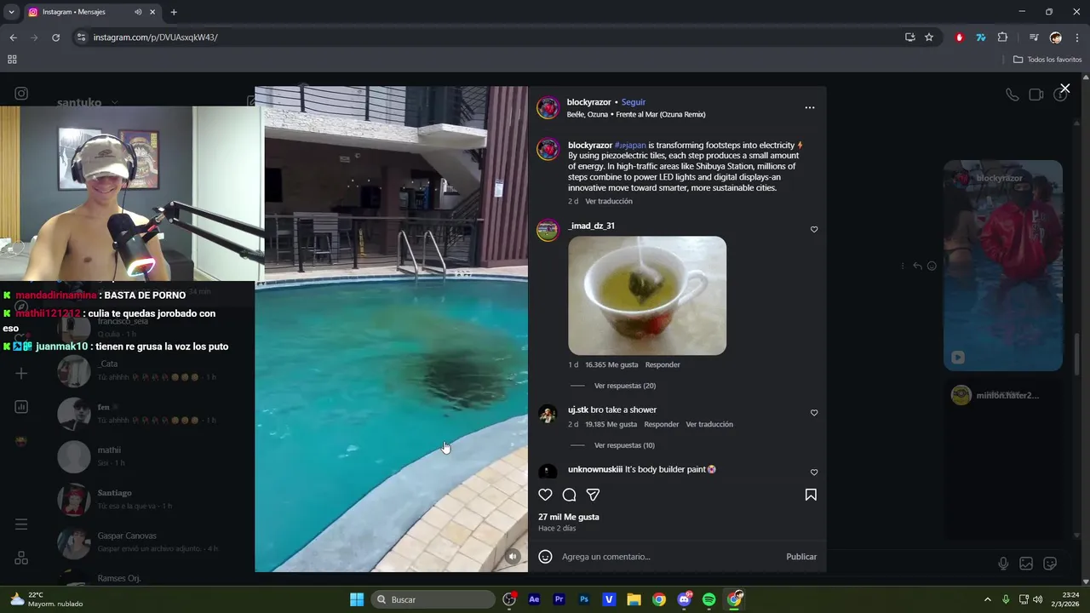Open the tab search dropdown arrow
Screen dimensions: 1090x613
coord(11,12)
